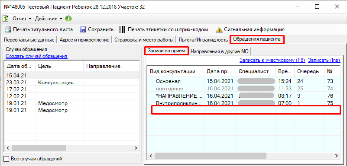Viewport: 347px width, 166px height.
Task: Open the Действие dropdown menu
Action: [49, 19]
